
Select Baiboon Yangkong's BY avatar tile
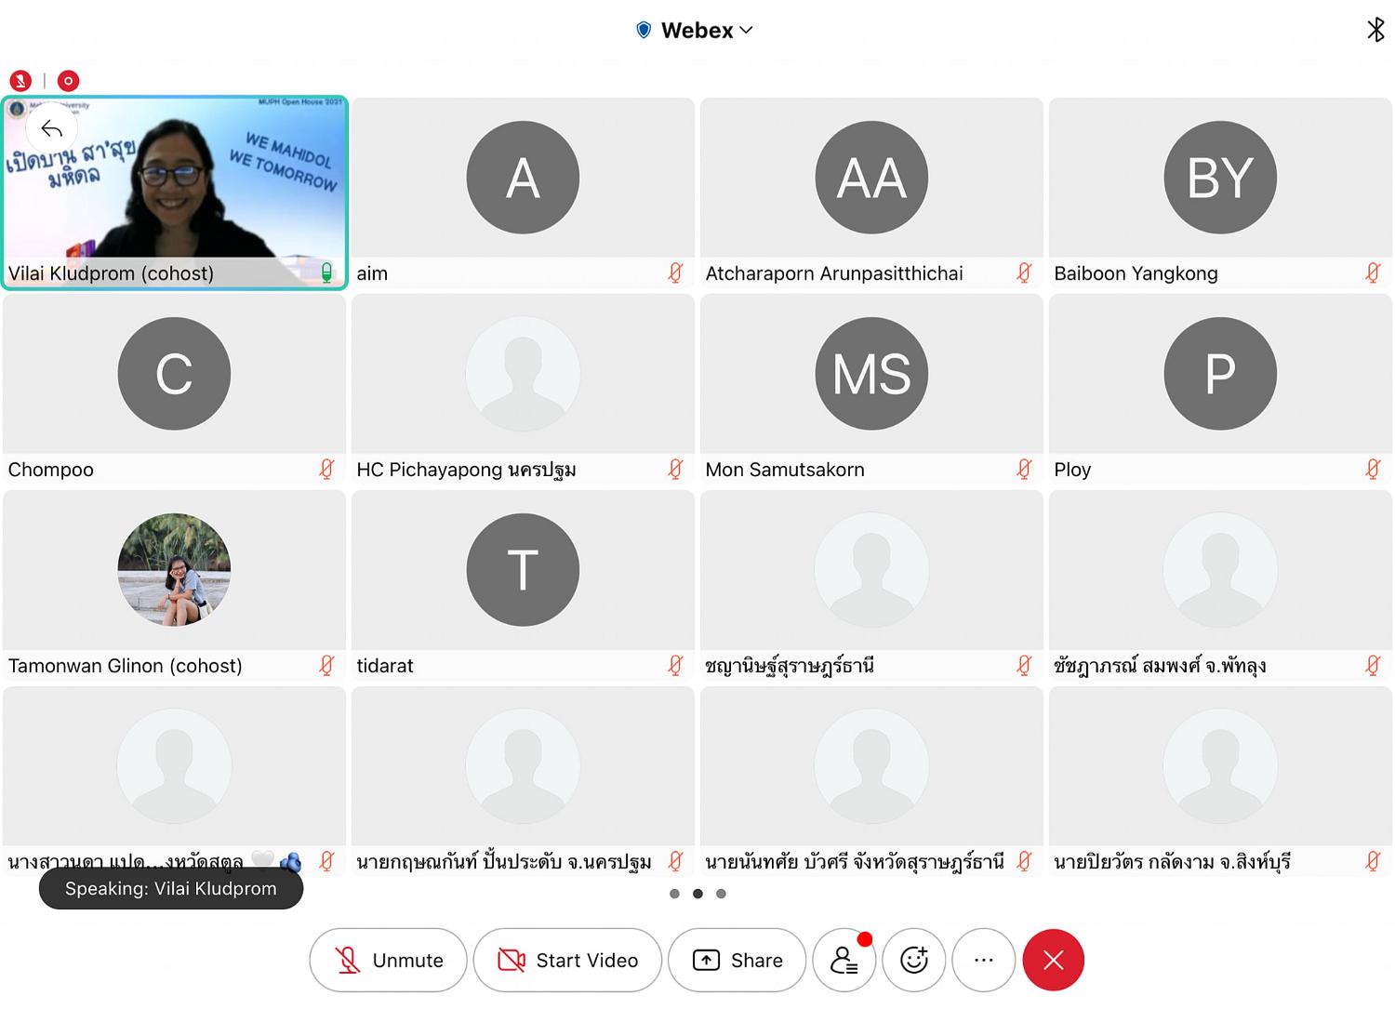[1220, 177]
